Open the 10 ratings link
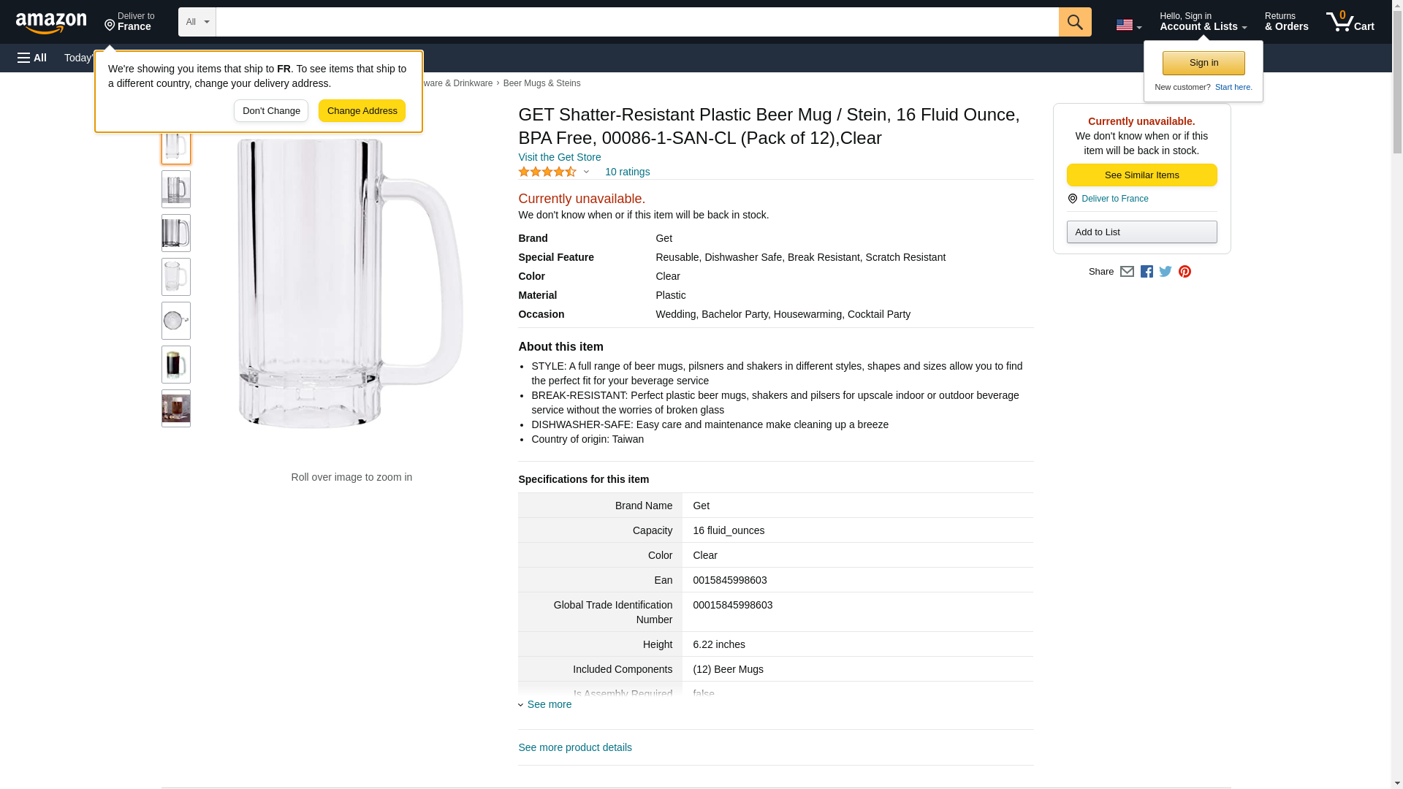1403x789 pixels. point(627,172)
